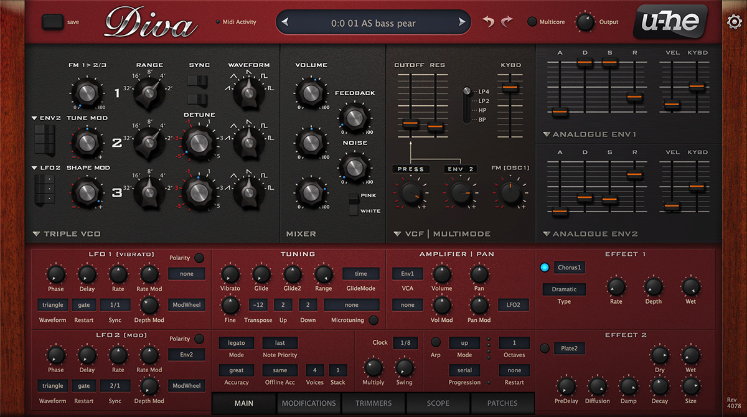Click the Dramatic chorus Type button
This screenshot has height=417, width=747.
point(564,289)
